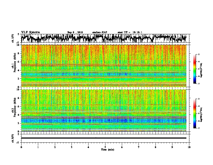
Task: Click the time axis tick label '0'
Action: click(21, 147)
